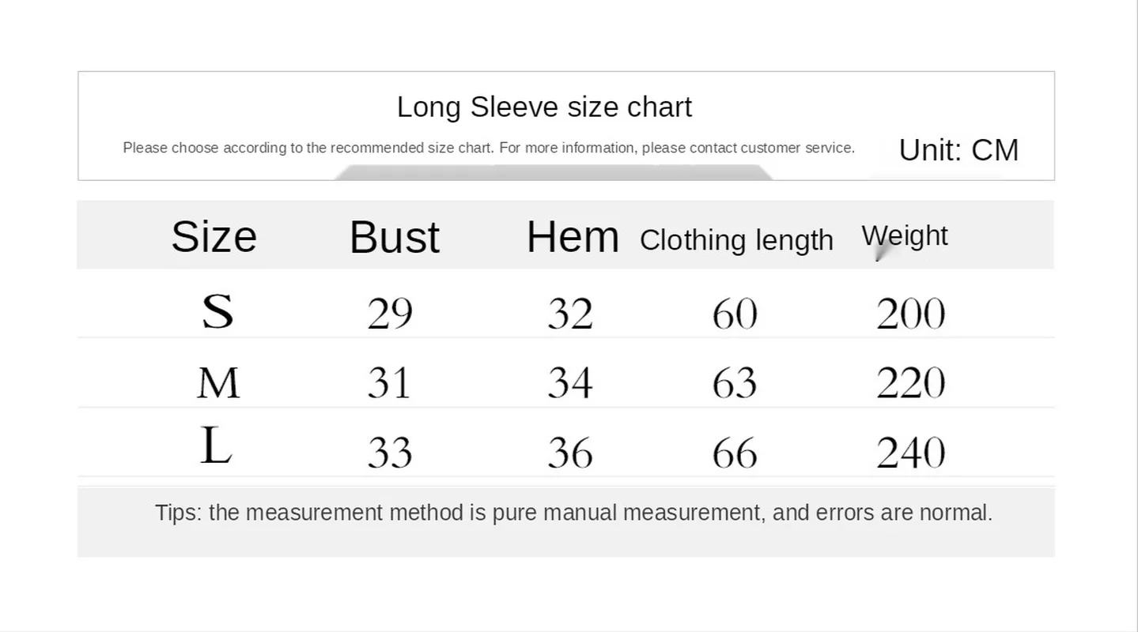Screen dimensions: 1138x632
Task: Click weight value 200 for size S
Action: pyautogui.click(x=910, y=314)
